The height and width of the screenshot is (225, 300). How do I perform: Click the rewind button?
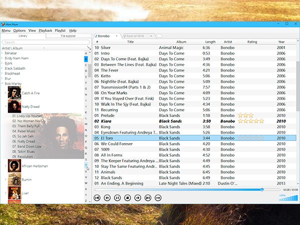107,198
